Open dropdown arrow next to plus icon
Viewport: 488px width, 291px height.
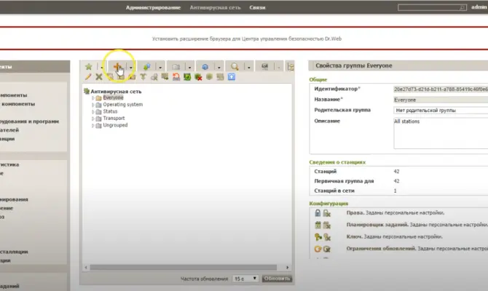pos(130,67)
